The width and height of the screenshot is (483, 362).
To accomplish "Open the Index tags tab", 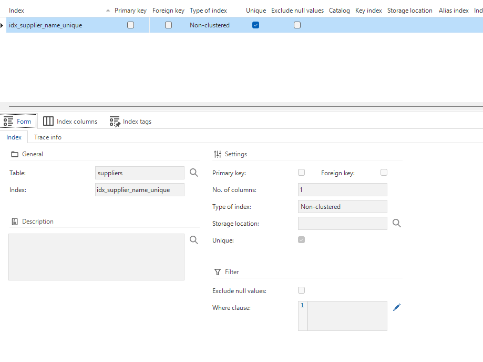I will point(131,122).
